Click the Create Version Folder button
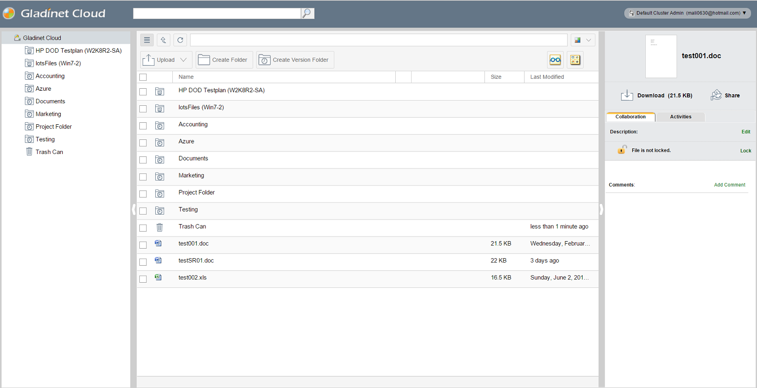Image resolution: width=757 pixels, height=388 pixels. click(x=295, y=60)
